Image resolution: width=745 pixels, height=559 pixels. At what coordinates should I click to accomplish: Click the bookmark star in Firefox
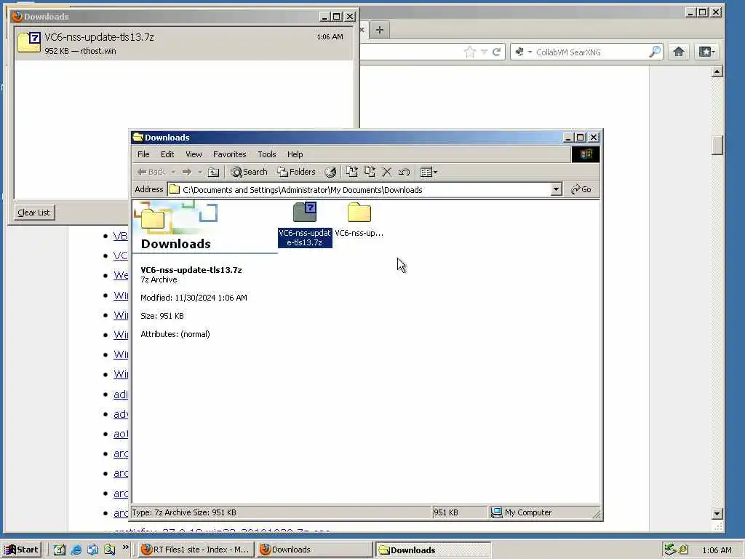(x=470, y=52)
